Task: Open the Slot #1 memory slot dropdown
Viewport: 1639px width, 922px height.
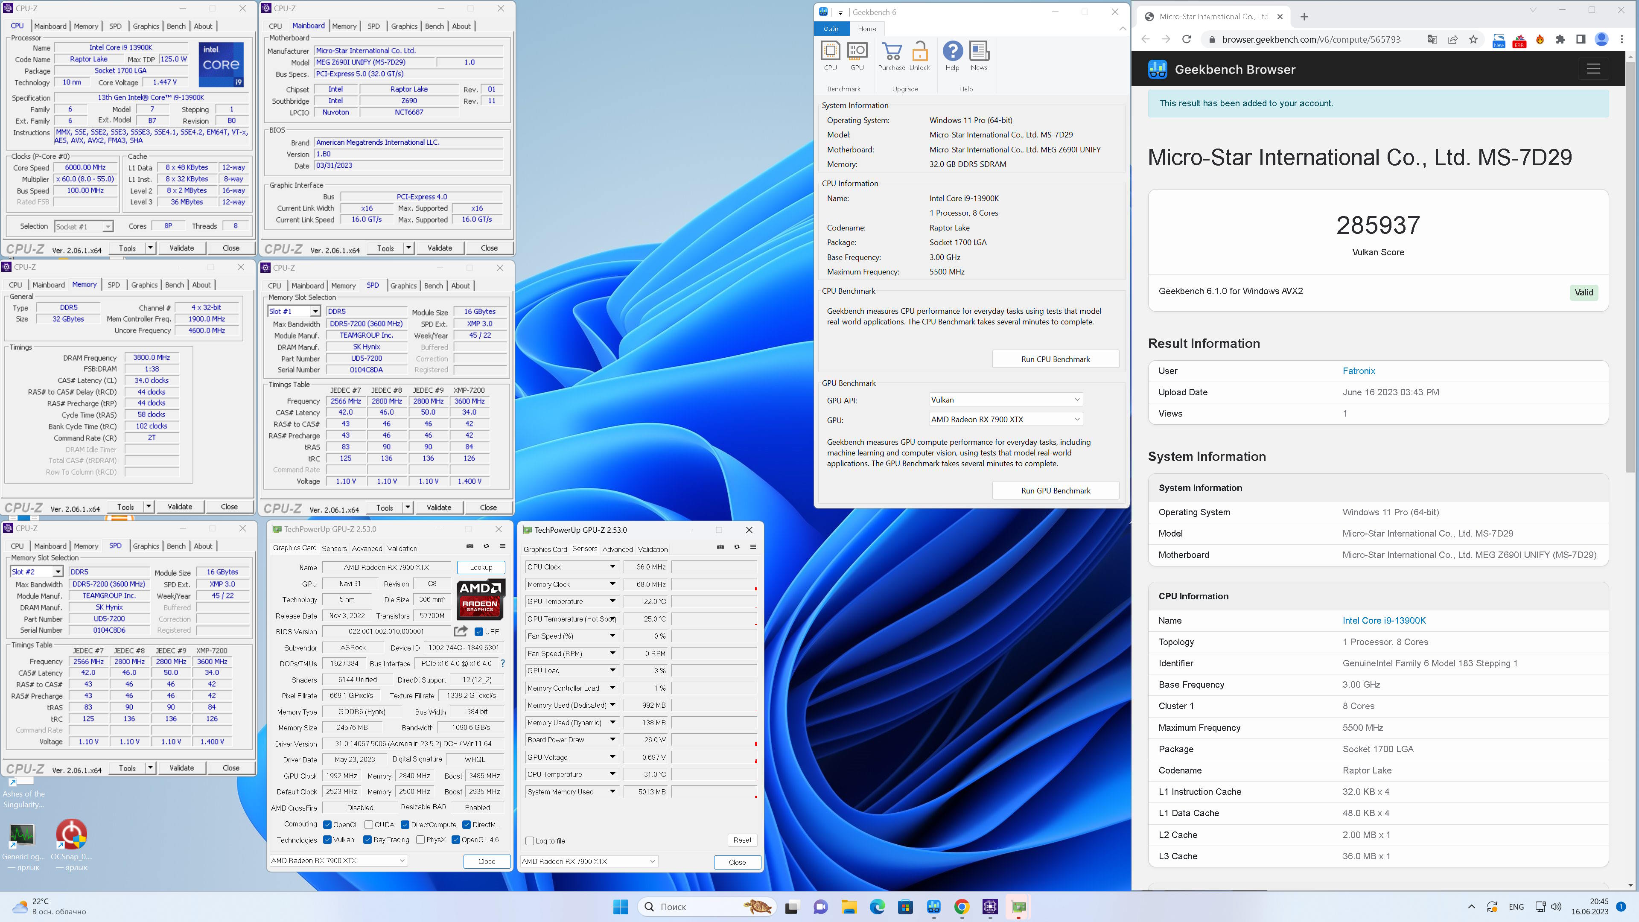Action: coord(293,311)
